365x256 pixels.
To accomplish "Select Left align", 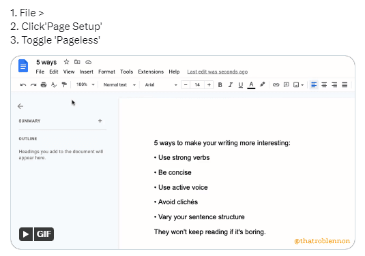I will [x=314, y=85].
